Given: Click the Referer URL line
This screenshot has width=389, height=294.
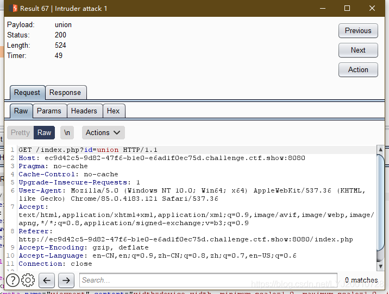Looking at the screenshot, I should tap(186, 239).
